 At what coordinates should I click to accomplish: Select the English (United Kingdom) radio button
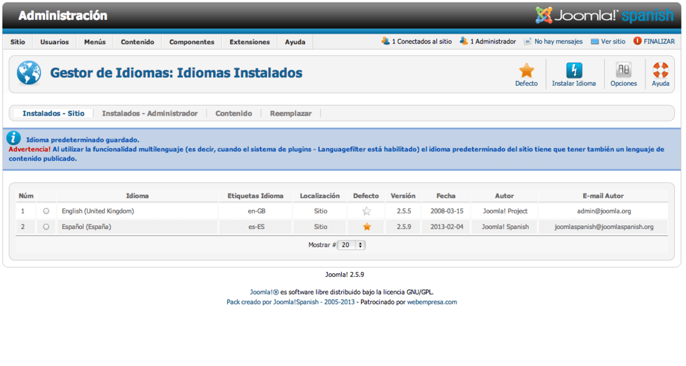pyautogui.click(x=46, y=211)
